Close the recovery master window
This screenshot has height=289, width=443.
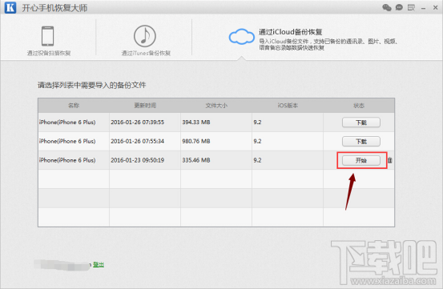pyautogui.click(x=435, y=8)
